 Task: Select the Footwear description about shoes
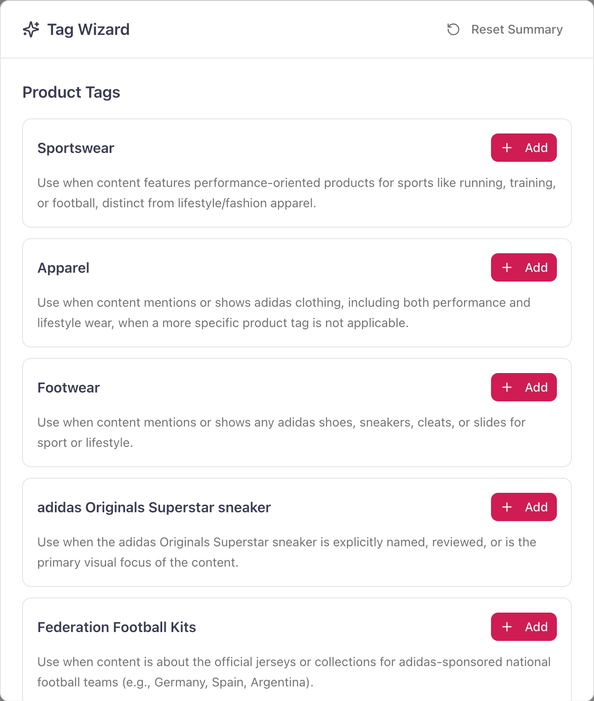[x=281, y=432]
